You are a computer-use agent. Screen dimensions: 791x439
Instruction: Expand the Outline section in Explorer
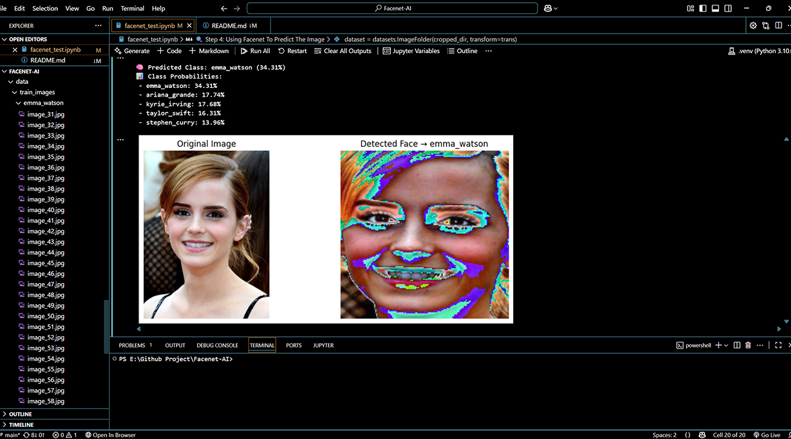coord(20,414)
